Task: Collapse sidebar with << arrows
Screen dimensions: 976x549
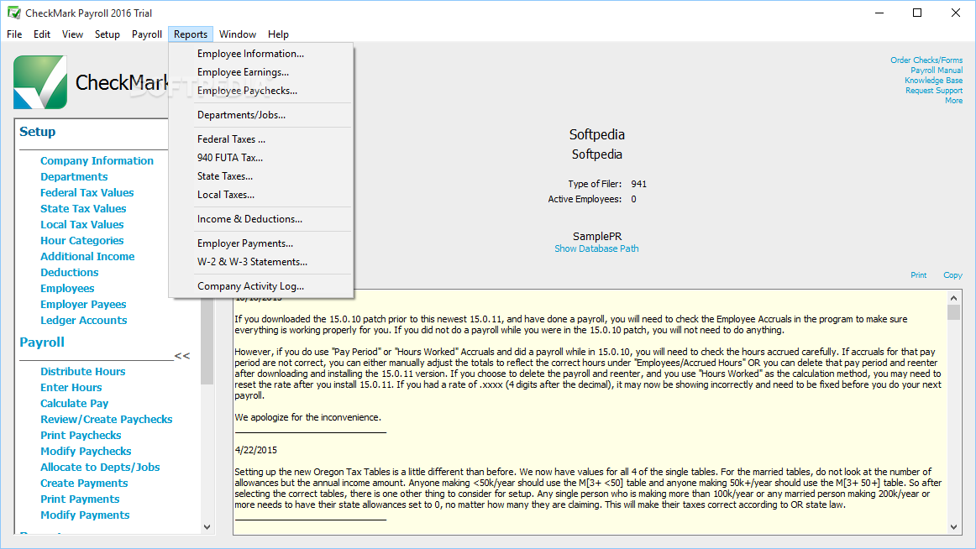Action: 182,356
